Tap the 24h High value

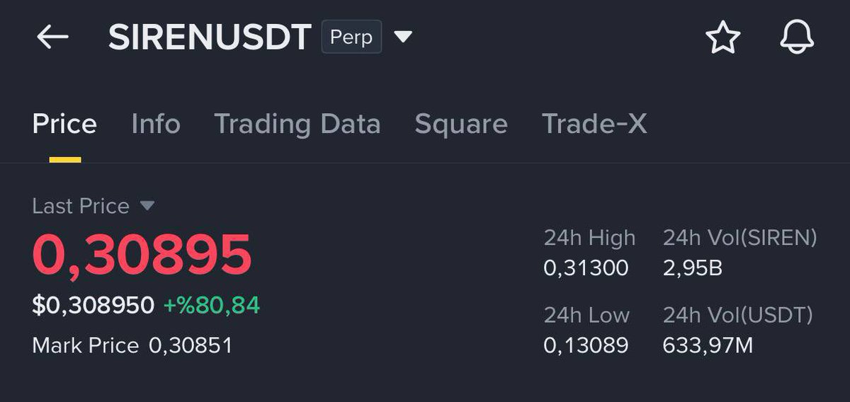[x=586, y=268]
